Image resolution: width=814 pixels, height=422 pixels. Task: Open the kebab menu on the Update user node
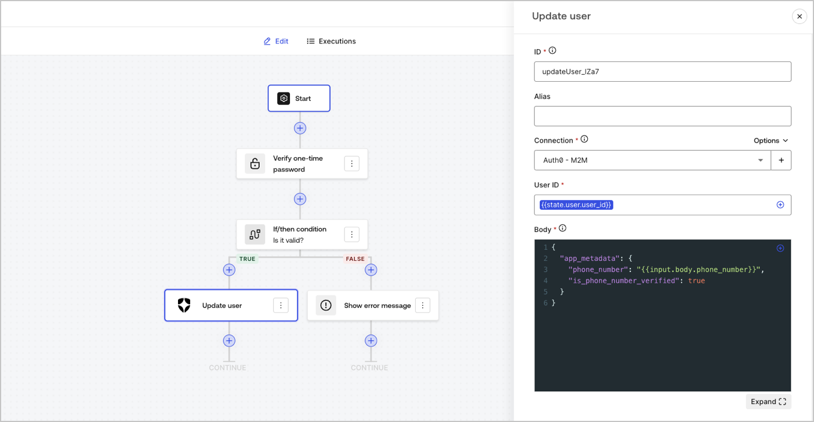pyautogui.click(x=281, y=305)
